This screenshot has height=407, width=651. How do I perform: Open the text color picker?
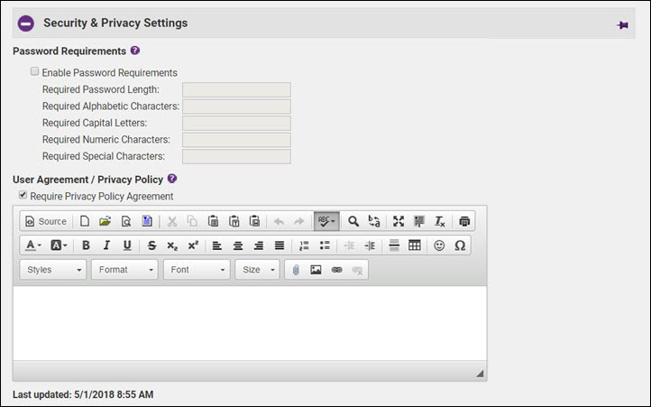(33, 245)
